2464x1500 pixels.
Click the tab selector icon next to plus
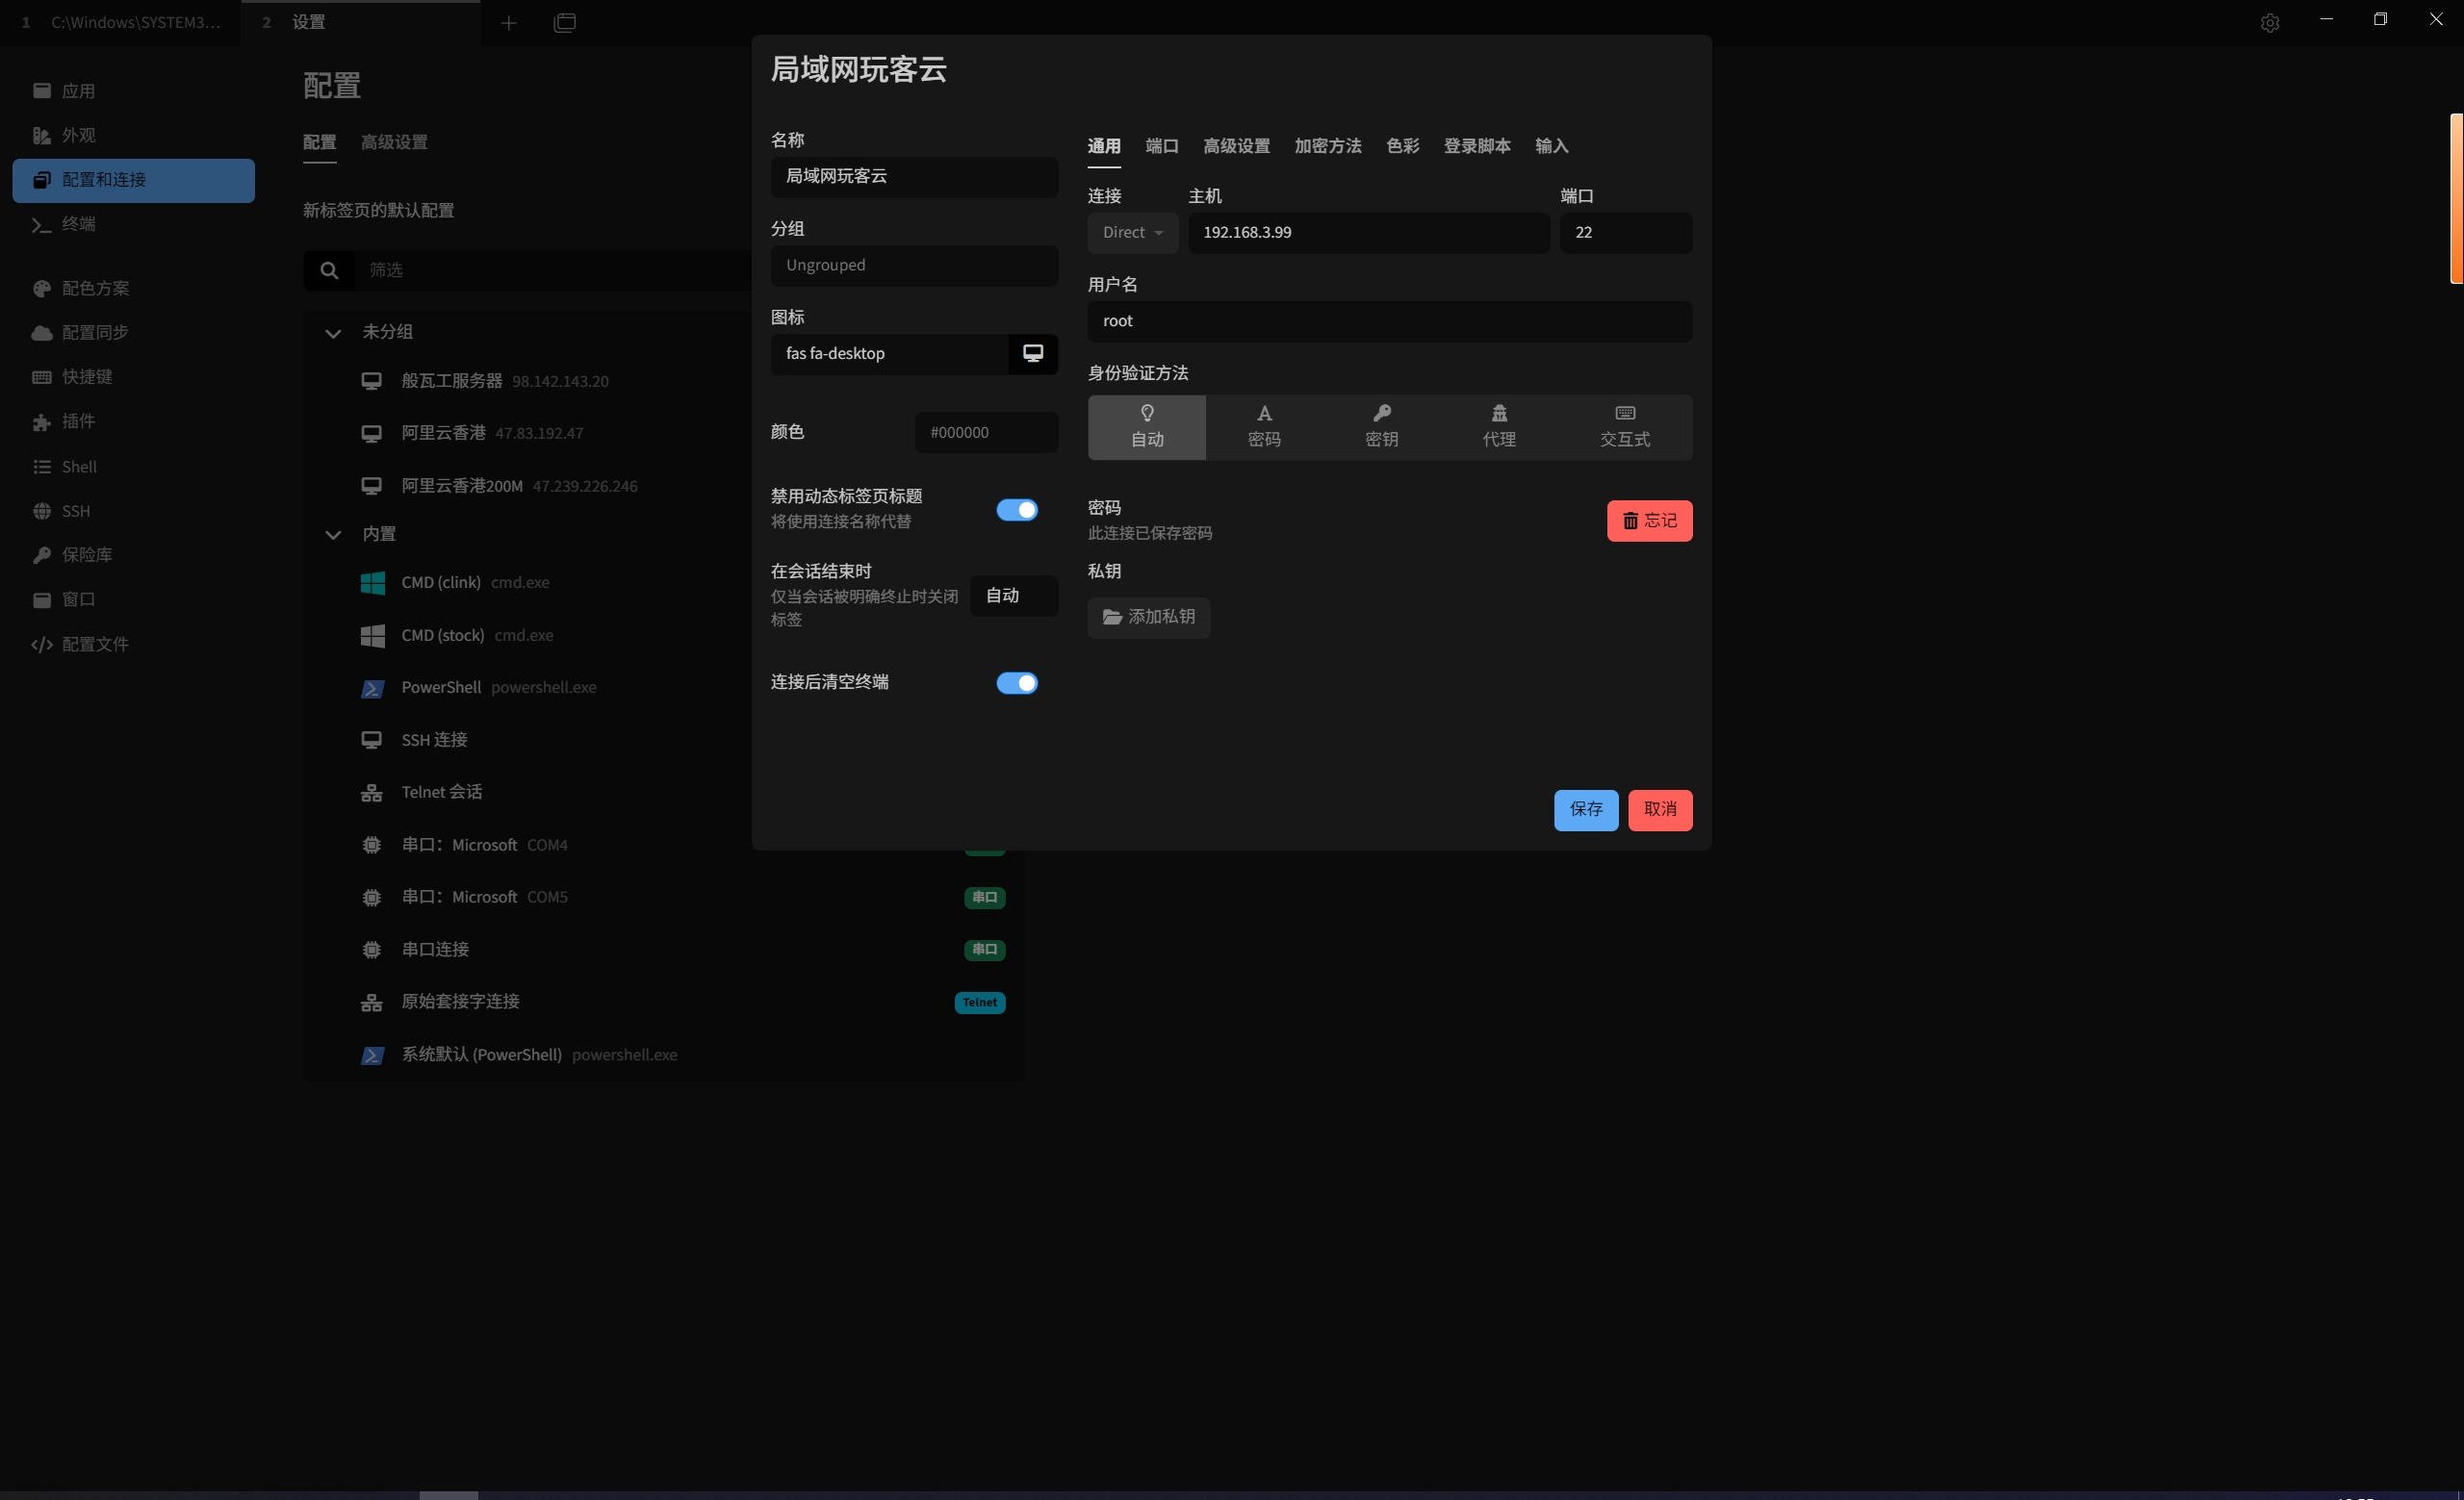point(565,22)
